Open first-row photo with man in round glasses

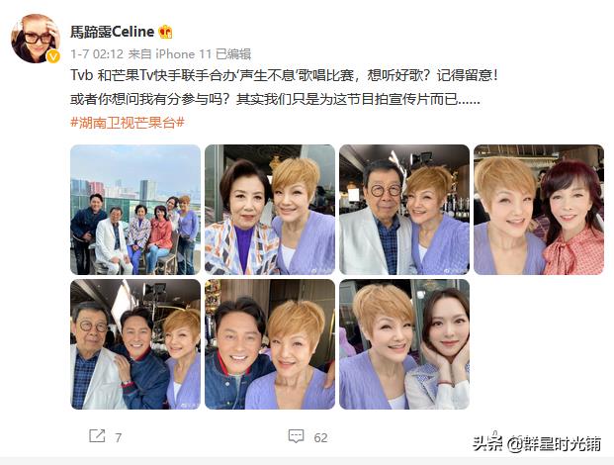[x=404, y=210]
